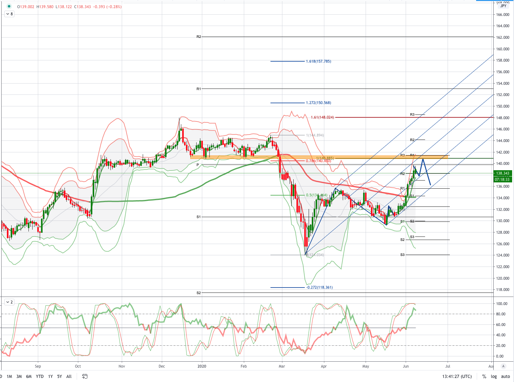Click the green market status dot icon
Screen dimensions: 514x382
tap(9, 6)
